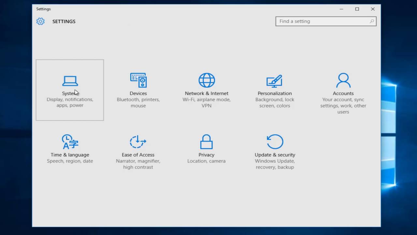Screen dimensions: 417x235
Task: Click the Devices label
Action: (x=138, y=93)
